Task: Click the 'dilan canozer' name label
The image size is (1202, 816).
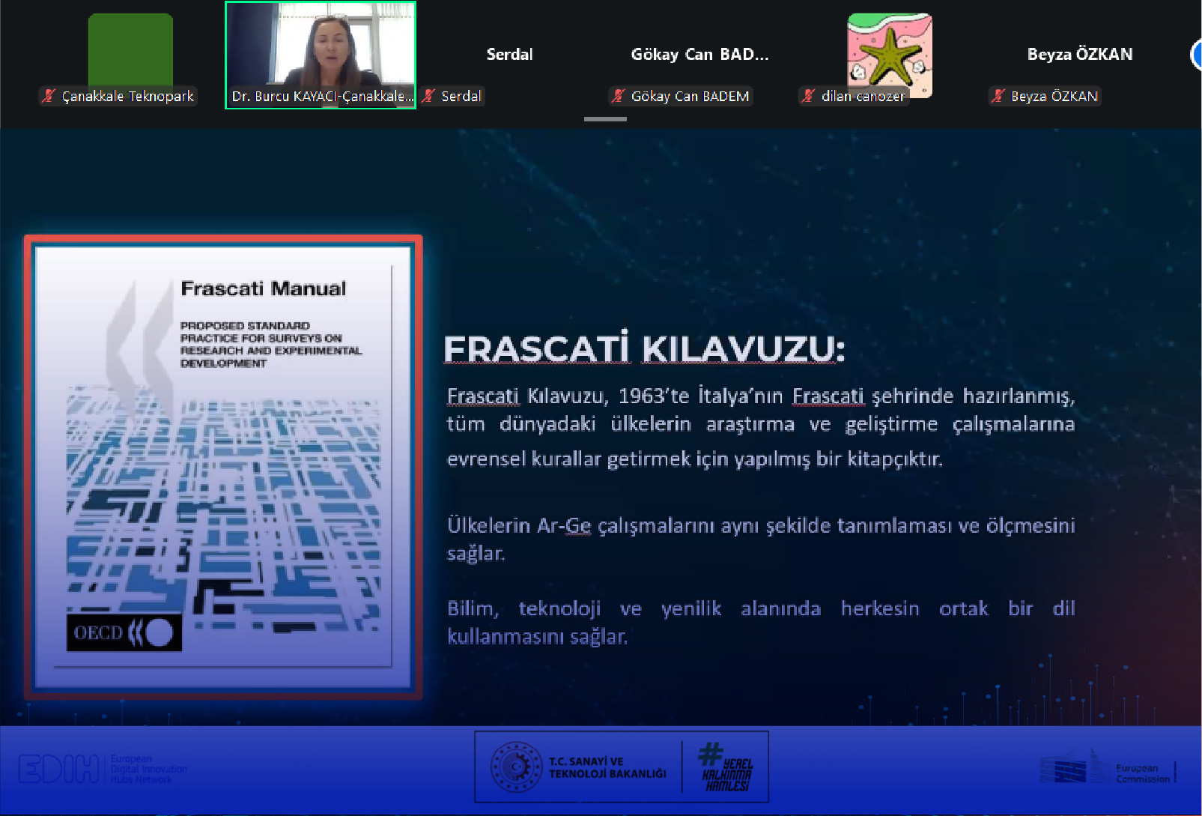Action: [863, 96]
